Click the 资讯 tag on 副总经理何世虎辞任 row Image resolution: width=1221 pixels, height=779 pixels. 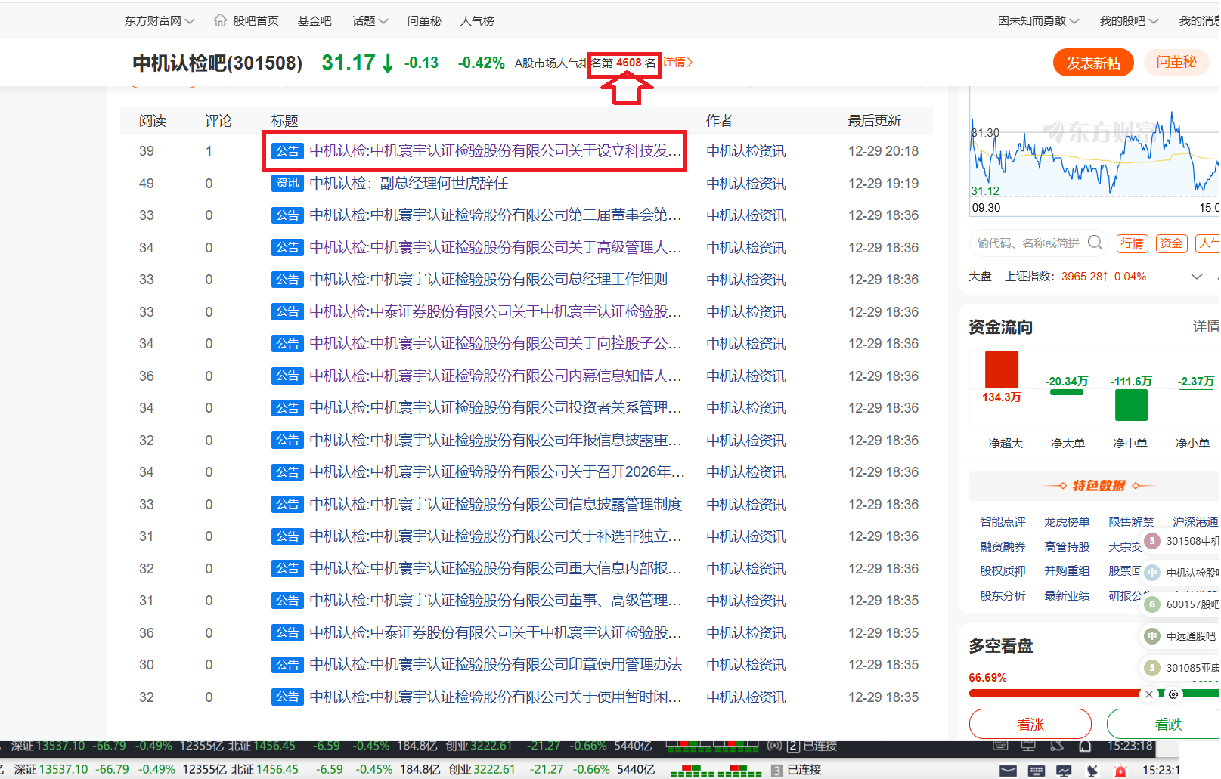287,183
